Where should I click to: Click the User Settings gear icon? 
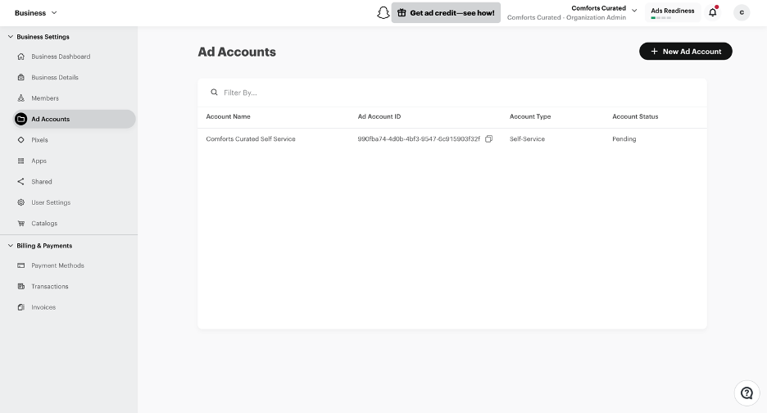coord(21,202)
